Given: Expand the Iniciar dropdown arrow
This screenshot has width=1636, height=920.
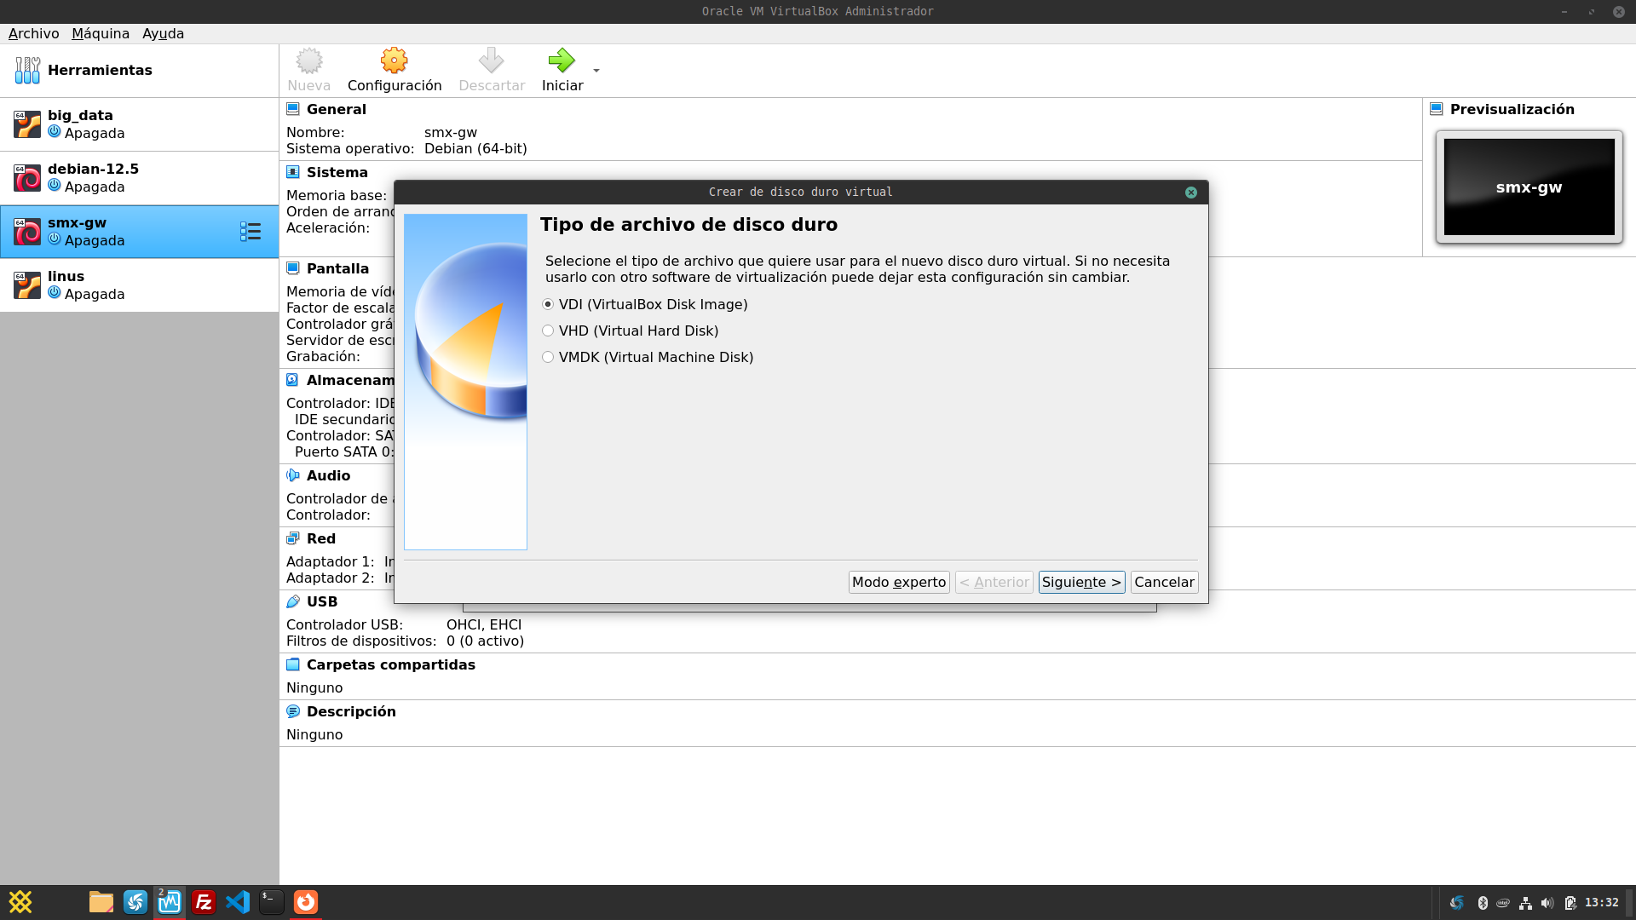Looking at the screenshot, I should coord(596,71).
